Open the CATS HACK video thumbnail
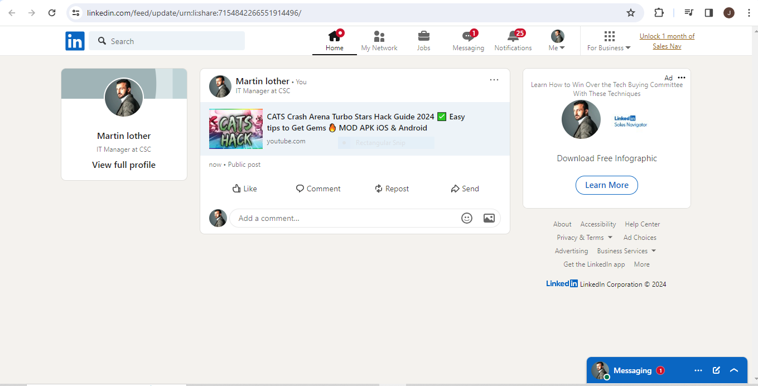This screenshot has width=758, height=386. pyautogui.click(x=236, y=129)
